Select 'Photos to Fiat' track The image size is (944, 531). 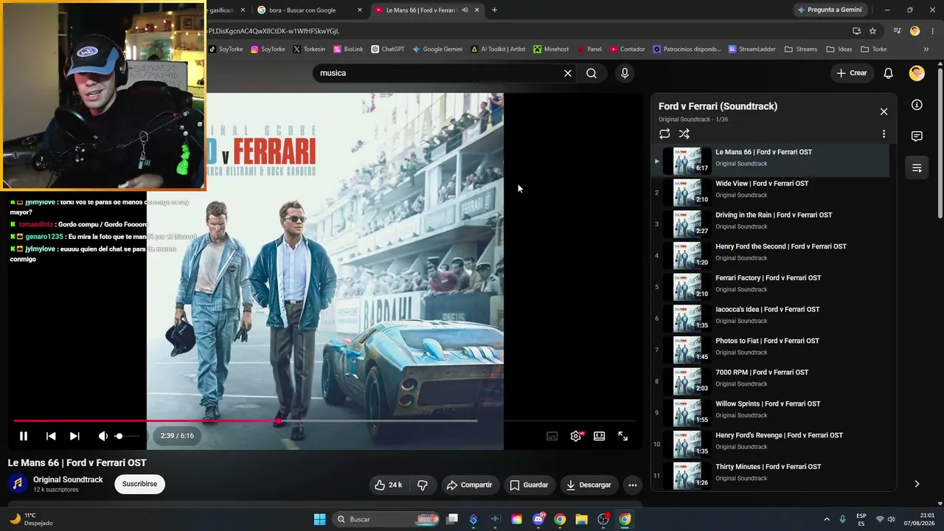[x=771, y=350]
